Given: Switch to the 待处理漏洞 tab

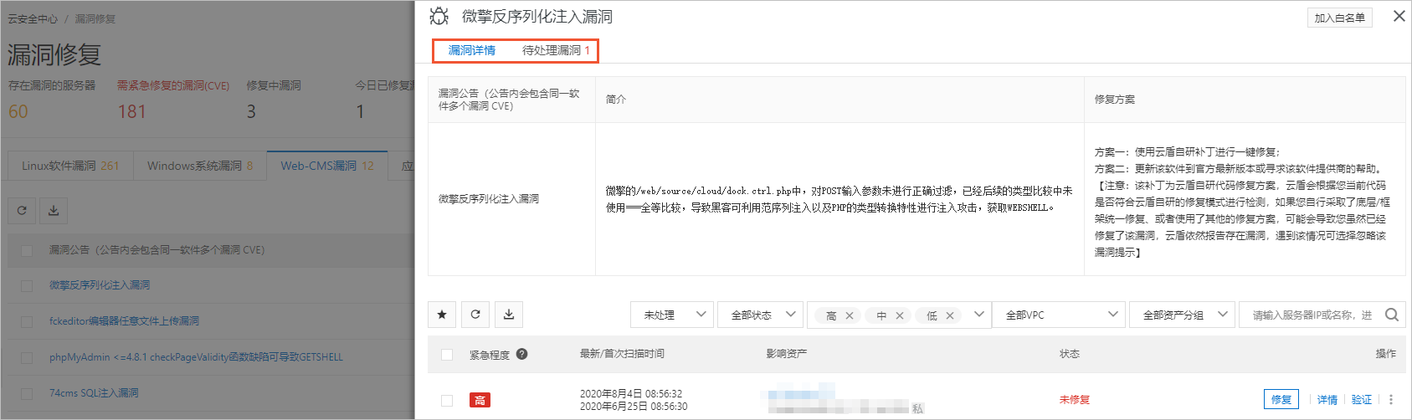Looking at the screenshot, I should (x=556, y=50).
